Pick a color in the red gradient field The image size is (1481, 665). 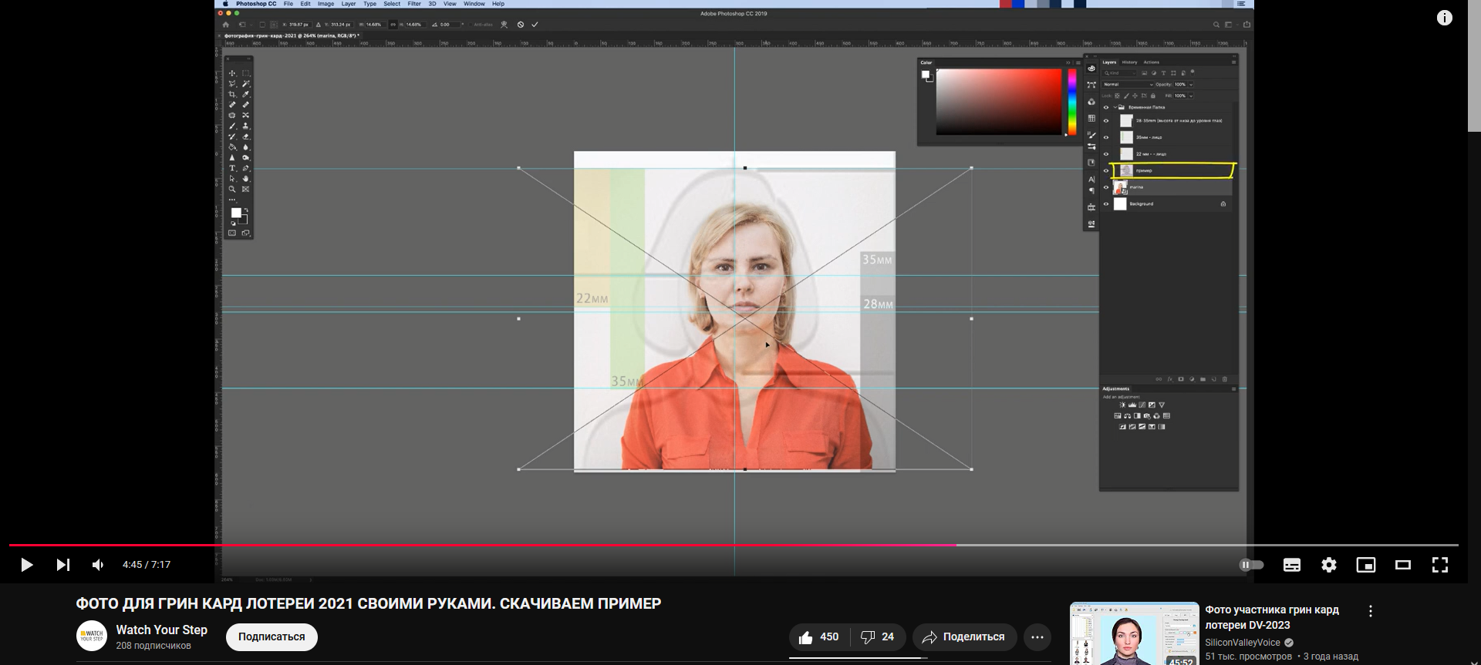[999, 102]
